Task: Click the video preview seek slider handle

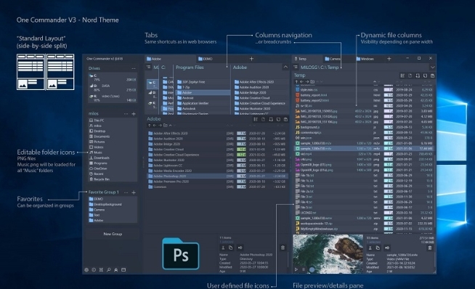Action: pos(312,269)
